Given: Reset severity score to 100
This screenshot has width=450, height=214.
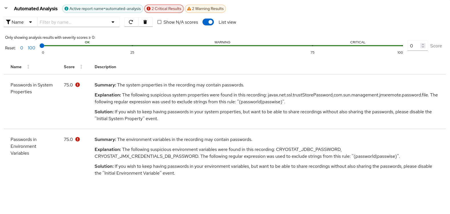Looking at the screenshot, I should pos(31,48).
